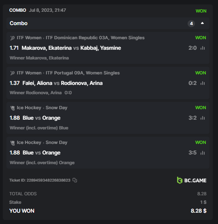The width and height of the screenshot is (218, 224).
Task: Open stats for Falei vs Rodionova match
Action: tap(203, 83)
